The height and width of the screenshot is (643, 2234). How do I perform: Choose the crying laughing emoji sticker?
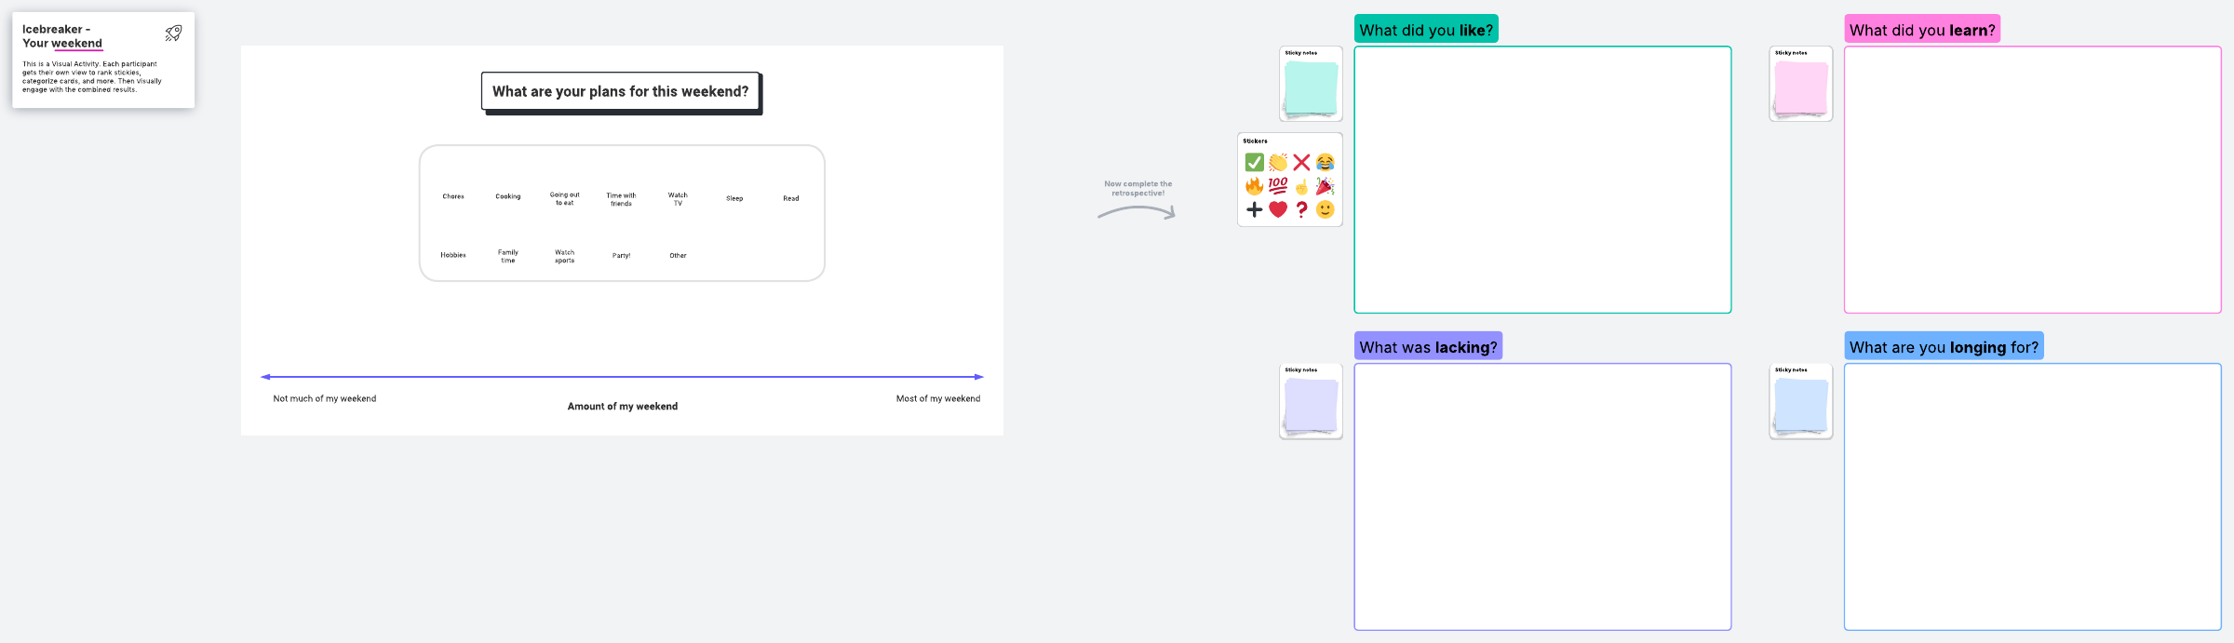(1325, 163)
